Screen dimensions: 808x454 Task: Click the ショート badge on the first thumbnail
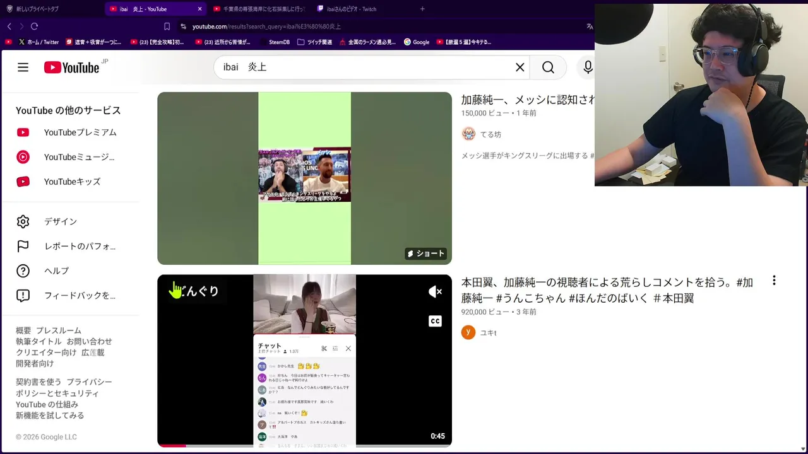(x=426, y=253)
